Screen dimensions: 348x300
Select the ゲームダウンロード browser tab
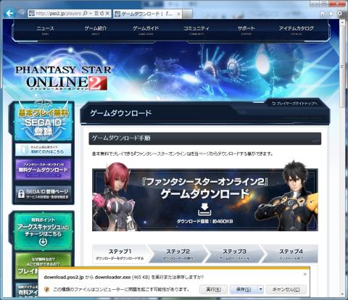[147, 14]
